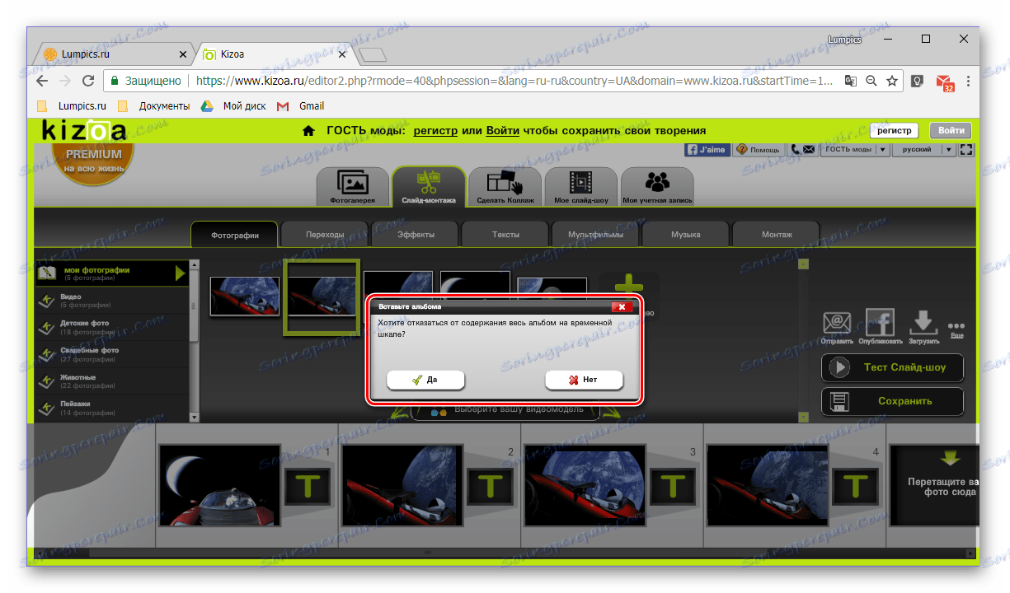Switch to the Переходы tab
The width and height of the screenshot is (1010, 593).
pyautogui.click(x=325, y=235)
